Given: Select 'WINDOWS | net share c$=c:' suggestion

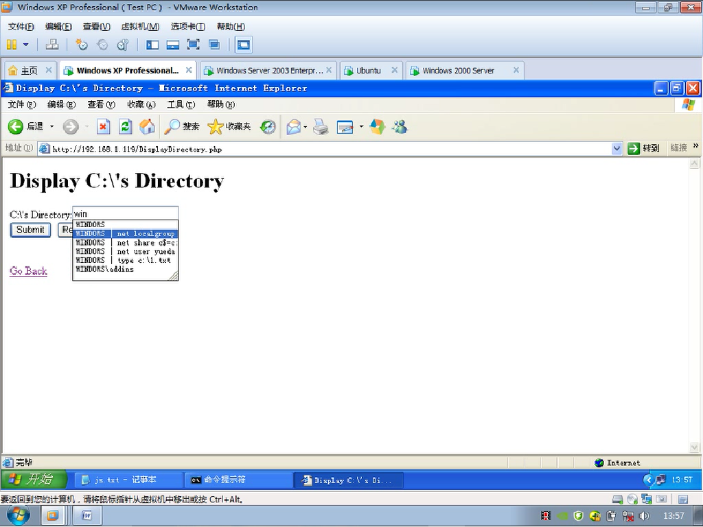Looking at the screenshot, I should (125, 242).
